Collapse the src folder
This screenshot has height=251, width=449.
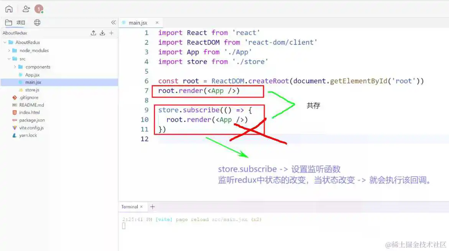coord(9,59)
